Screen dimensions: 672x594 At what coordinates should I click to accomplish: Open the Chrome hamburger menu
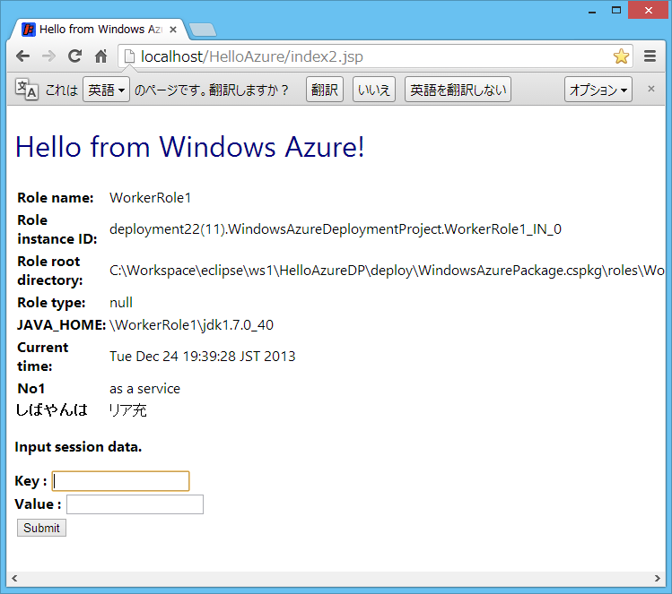pos(650,56)
